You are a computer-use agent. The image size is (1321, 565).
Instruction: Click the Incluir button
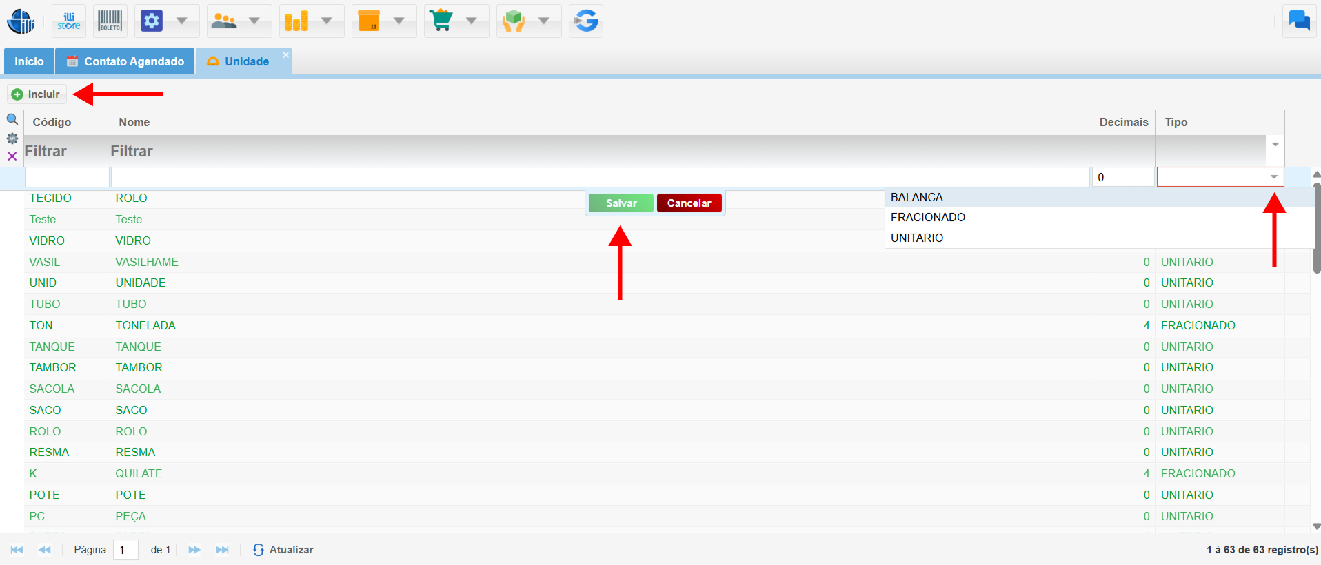[37, 94]
